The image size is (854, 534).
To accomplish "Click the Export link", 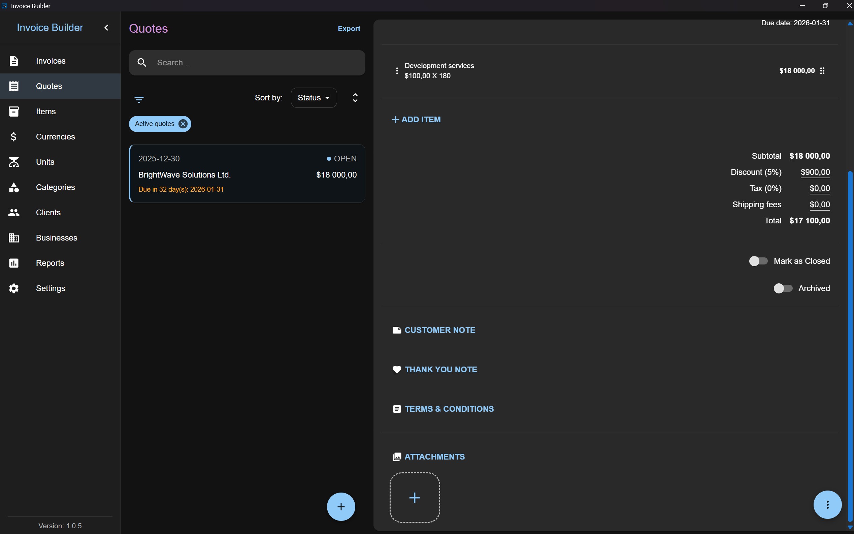I will pos(349,29).
